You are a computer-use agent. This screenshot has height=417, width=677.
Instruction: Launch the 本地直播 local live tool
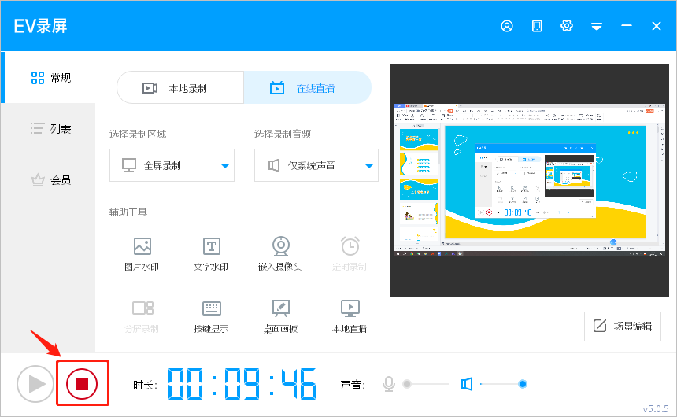pyautogui.click(x=350, y=308)
